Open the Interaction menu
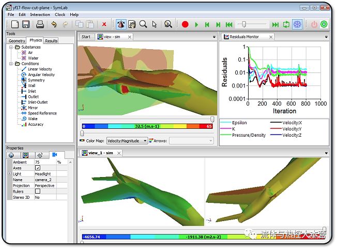Image resolution: width=337 pixels, height=249 pixels. pyautogui.click(x=40, y=14)
